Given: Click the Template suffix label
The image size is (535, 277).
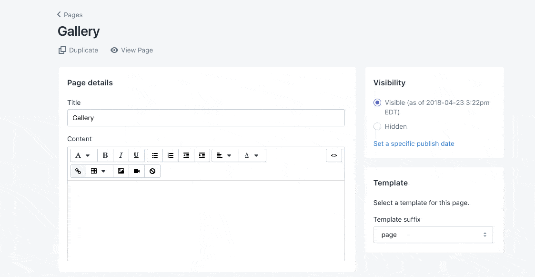Looking at the screenshot, I should pos(397,219).
